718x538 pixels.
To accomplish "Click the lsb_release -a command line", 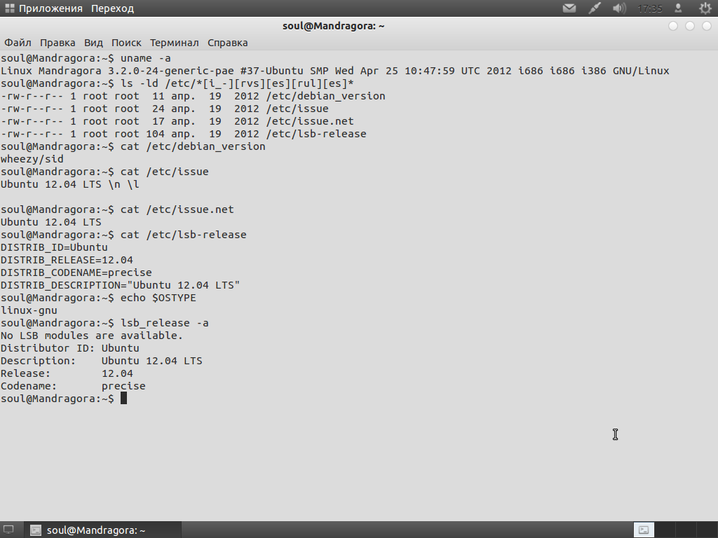I will pos(104,323).
